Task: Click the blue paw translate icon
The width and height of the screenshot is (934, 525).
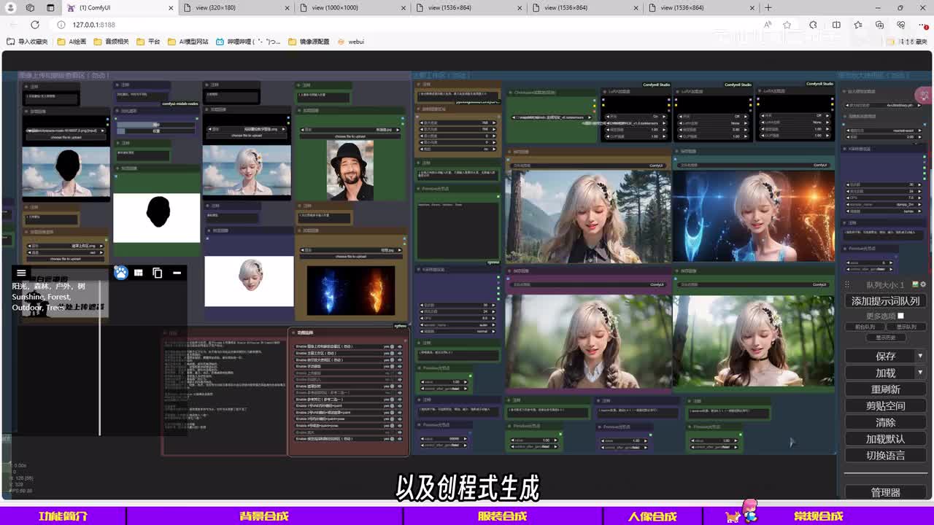Action: point(120,273)
